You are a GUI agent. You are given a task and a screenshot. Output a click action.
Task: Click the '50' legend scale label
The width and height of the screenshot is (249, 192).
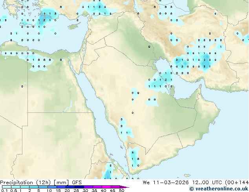click(121, 190)
